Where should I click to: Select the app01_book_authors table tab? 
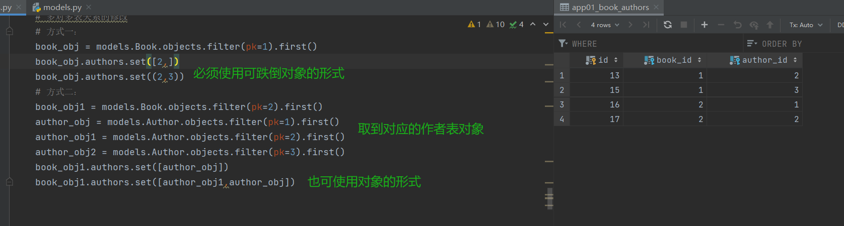pos(610,8)
